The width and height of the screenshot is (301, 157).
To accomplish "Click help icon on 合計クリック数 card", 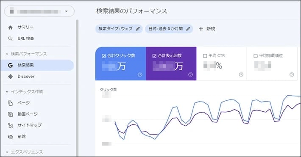I will click(140, 75).
